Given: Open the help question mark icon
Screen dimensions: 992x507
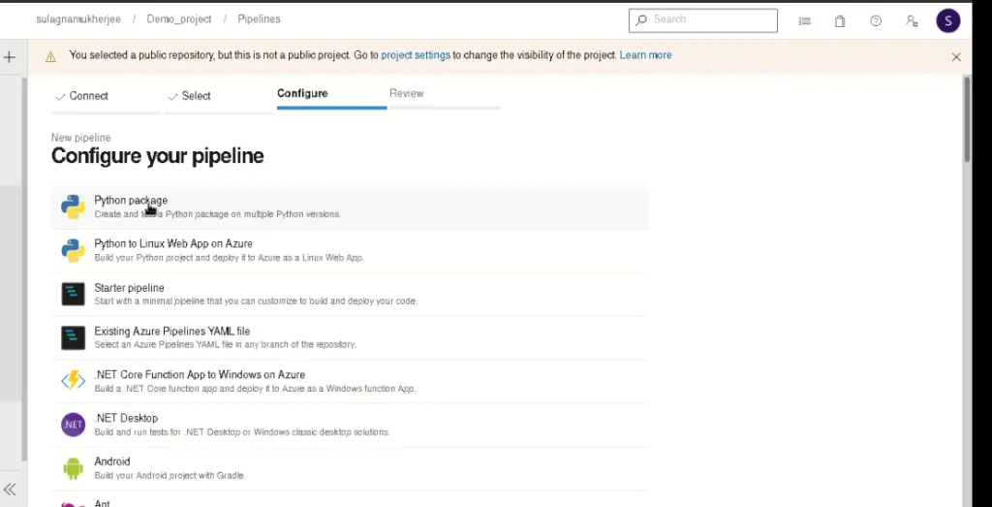Looking at the screenshot, I should point(876,21).
